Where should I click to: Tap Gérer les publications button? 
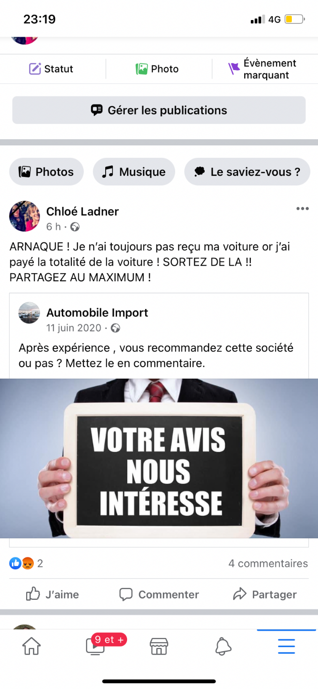[159, 110]
